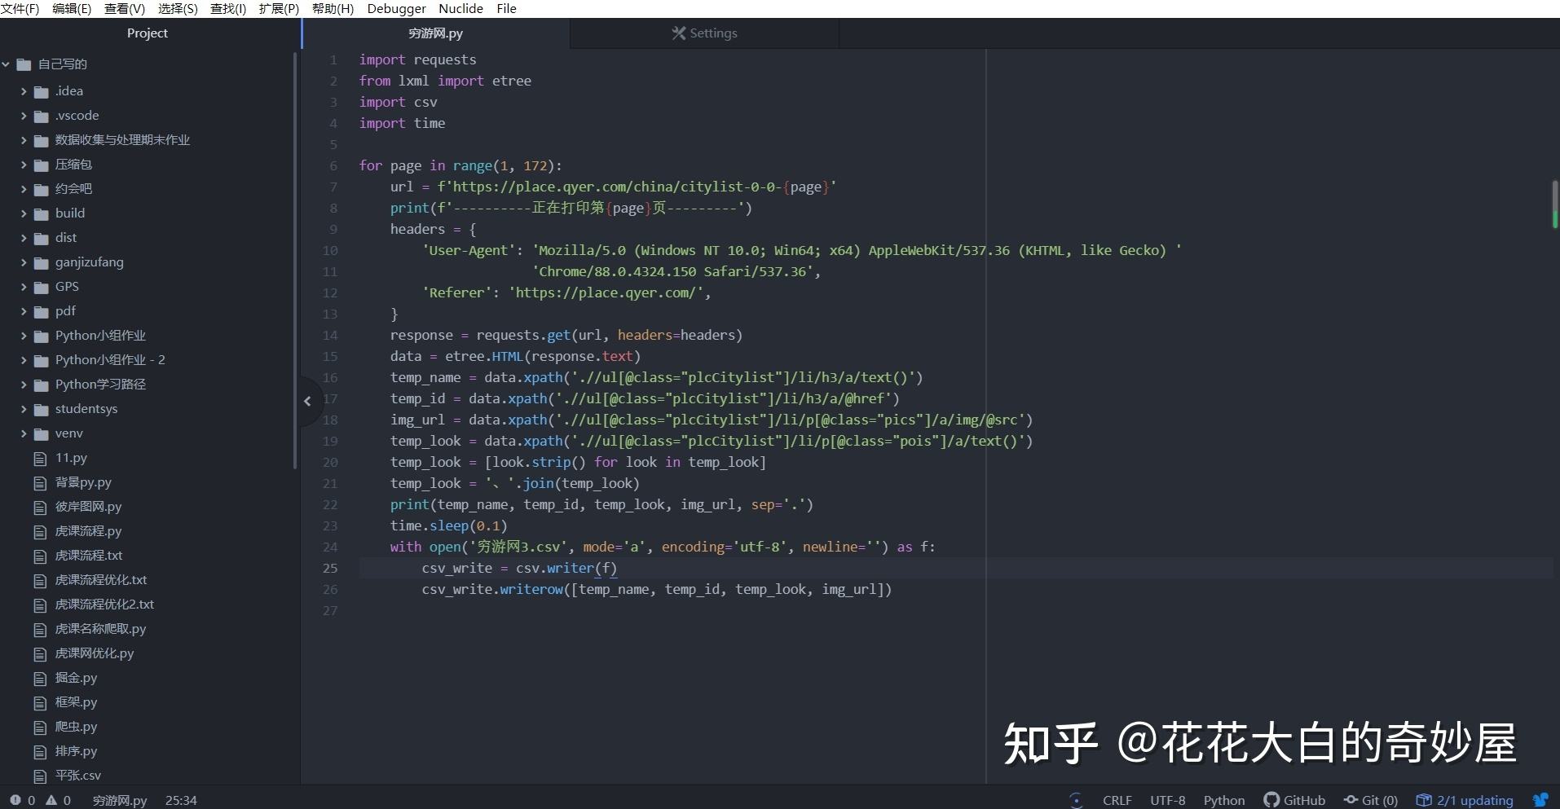Image resolution: width=1560 pixels, height=809 pixels.
Task: Switch to the 穷游网.py editor tab
Action: pyautogui.click(x=435, y=33)
